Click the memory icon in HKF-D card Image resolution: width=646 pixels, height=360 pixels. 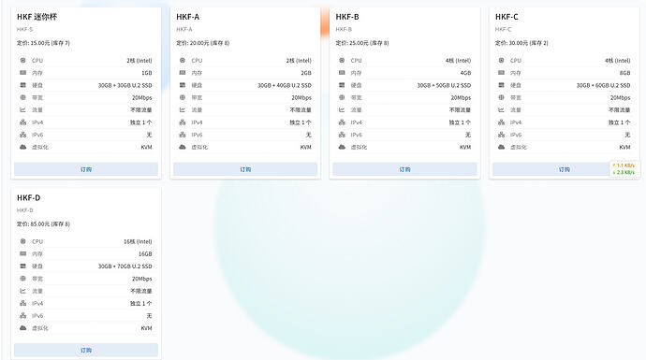coord(23,253)
